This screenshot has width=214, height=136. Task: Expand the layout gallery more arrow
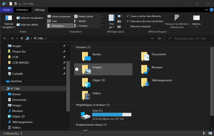click(102, 26)
